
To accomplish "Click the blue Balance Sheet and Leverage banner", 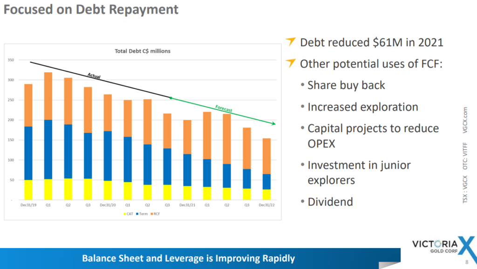I will coord(200,258).
